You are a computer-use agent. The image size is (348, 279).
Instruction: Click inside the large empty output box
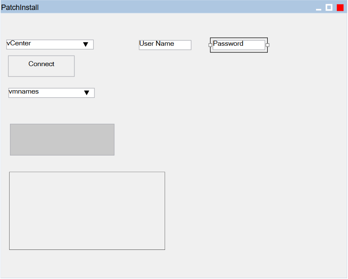coord(87,211)
